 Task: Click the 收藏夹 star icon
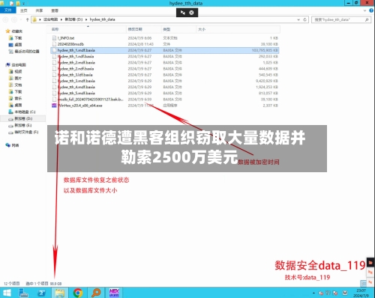pos(7,31)
